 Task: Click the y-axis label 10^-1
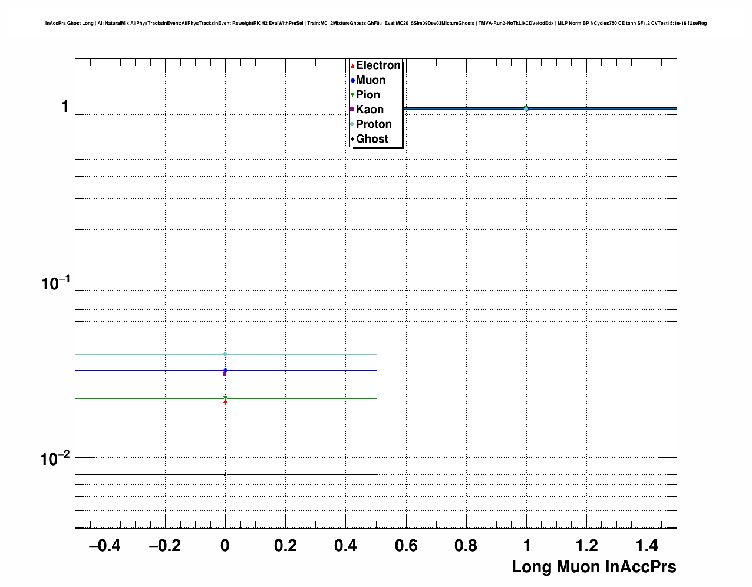[55, 282]
